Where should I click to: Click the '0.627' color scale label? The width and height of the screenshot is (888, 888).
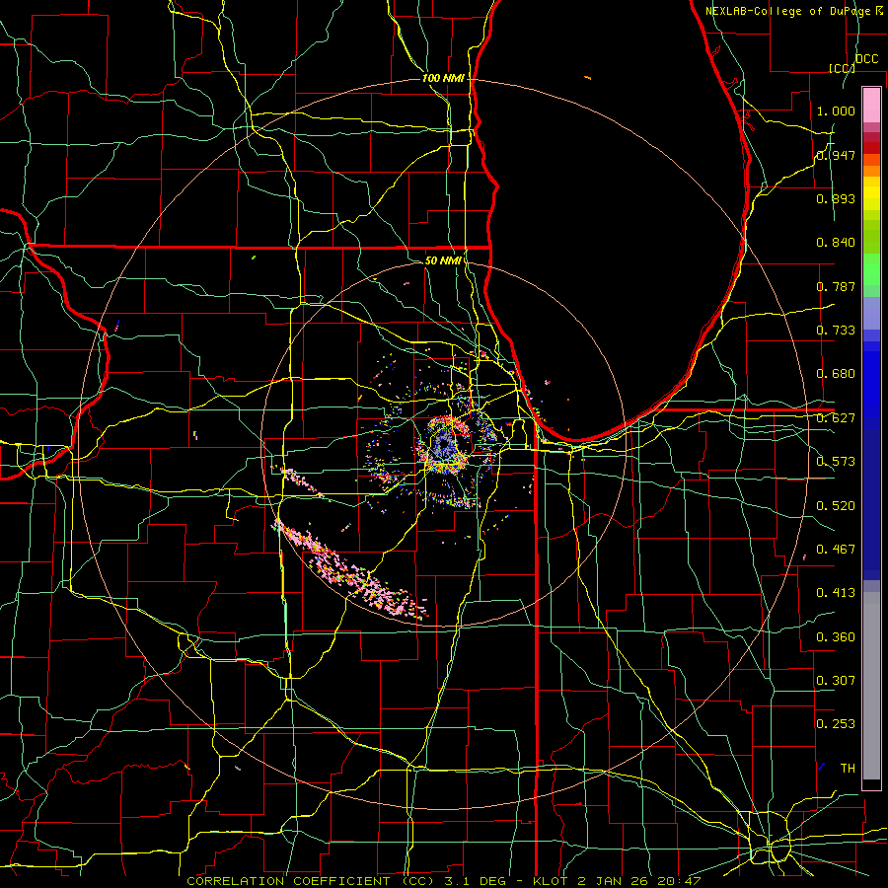pyautogui.click(x=836, y=417)
